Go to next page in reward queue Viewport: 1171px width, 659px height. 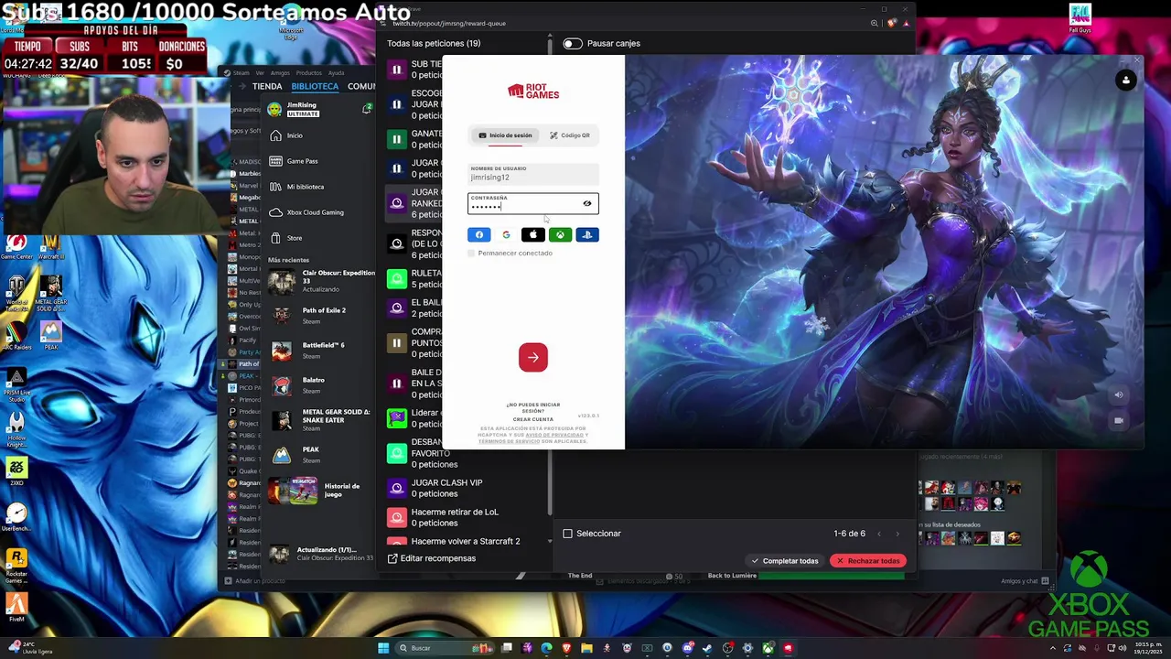tap(897, 534)
